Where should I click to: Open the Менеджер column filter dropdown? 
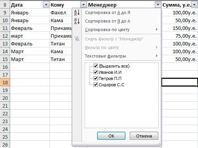tap(158, 5)
